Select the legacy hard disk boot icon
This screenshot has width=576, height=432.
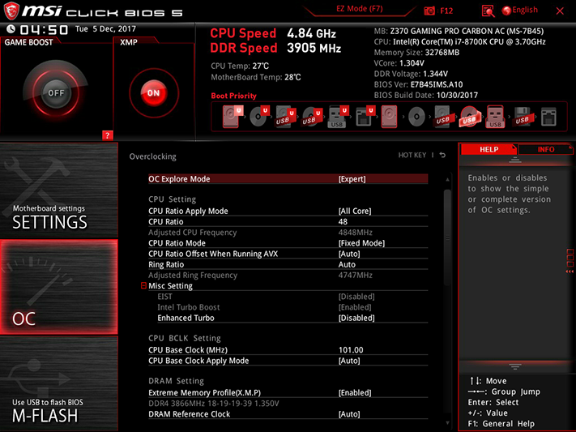coord(389,117)
